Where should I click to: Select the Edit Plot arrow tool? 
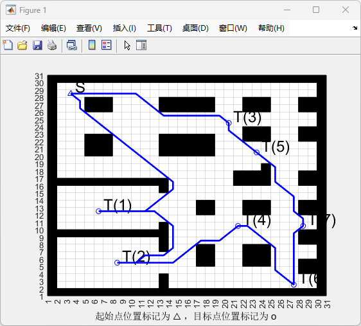click(127, 46)
